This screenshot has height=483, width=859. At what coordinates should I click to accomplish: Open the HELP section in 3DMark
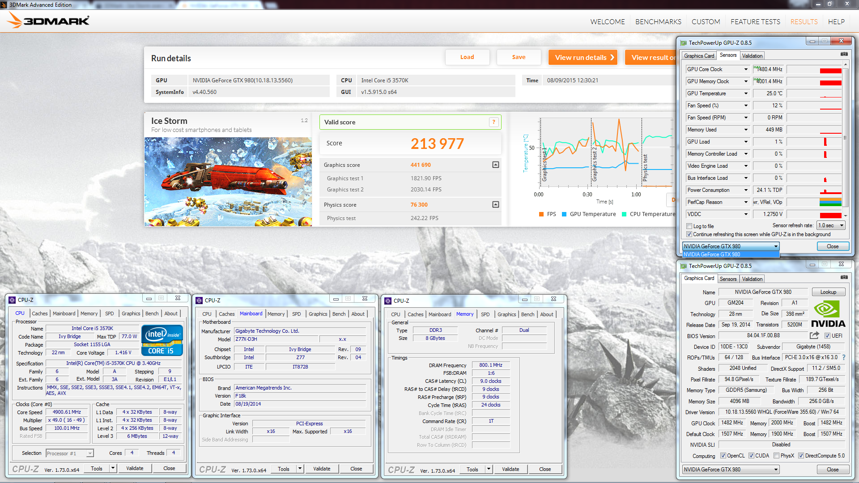836,21
